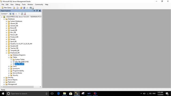Expand the Book_DB database node
Viewport: 171px width, 96px height.
6,28
